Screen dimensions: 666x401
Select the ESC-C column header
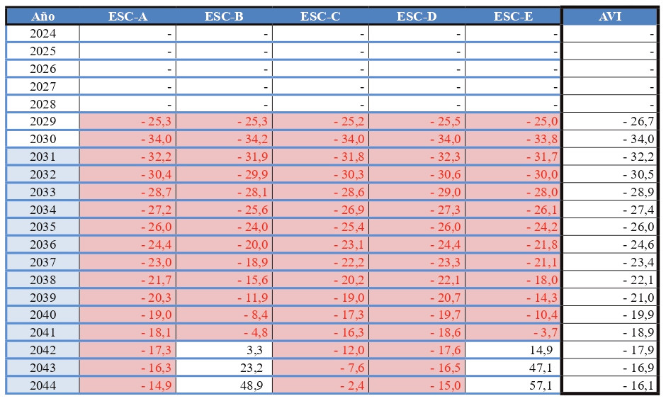coord(320,16)
